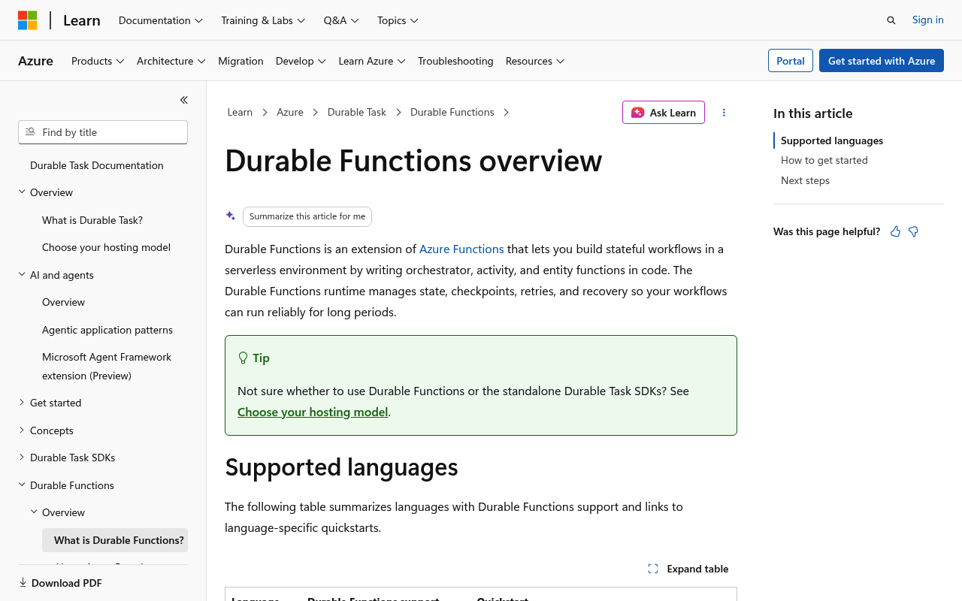Click Get started with Azure button

882,61
